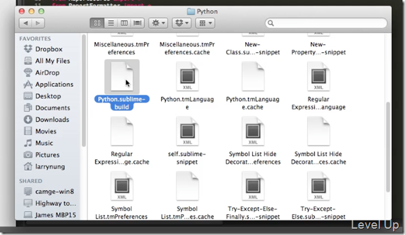Screen dimensions: 405x235
Task: Select the Python.tmLanguage XML file icon
Action: [x=187, y=77]
